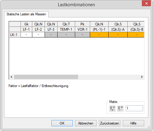Select the orange cell under (PL-1)-1
This screenshot has height=131, width=153.
pos(99,35)
